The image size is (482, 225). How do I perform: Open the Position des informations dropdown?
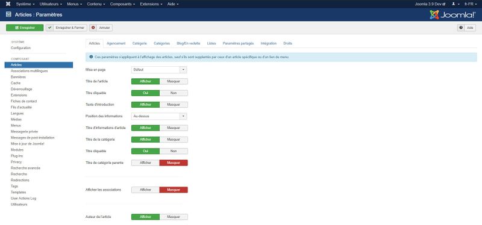tap(159, 116)
